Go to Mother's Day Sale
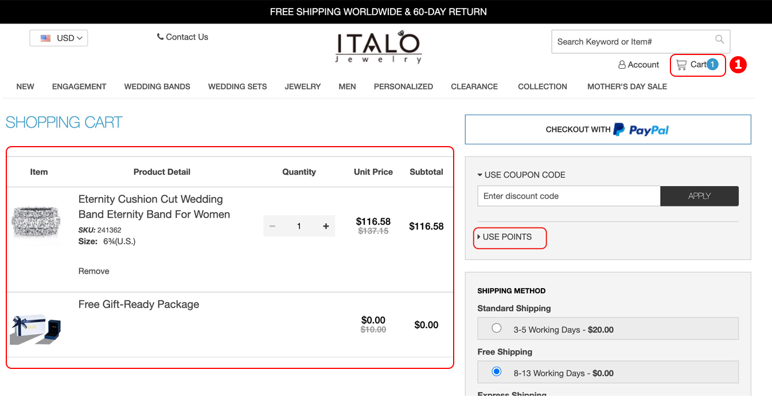772x401 pixels. [627, 87]
